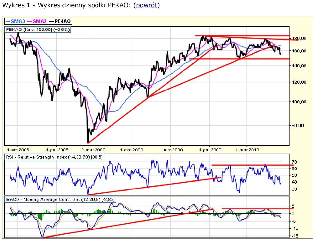This screenshot has height=239, width=314.
Task: Open the 'powrót' link
Action: click(147, 5)
